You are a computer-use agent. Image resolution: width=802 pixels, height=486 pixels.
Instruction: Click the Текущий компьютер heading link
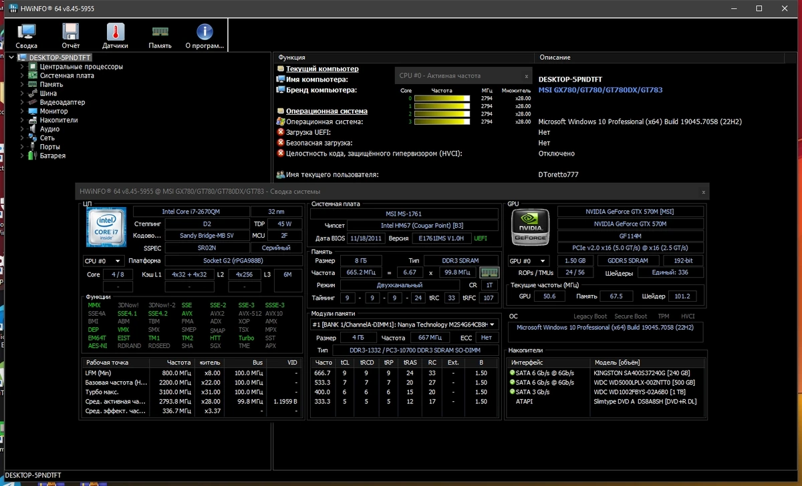[x=322, y=69]
